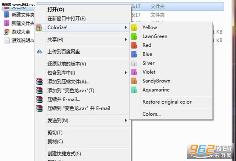
Task: Pick the Red folder color icon
Action: coord(134,45)
